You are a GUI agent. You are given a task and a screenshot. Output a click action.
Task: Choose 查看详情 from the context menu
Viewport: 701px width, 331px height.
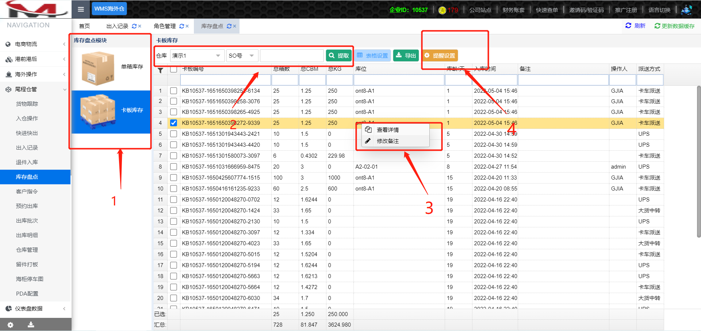pyautogui.click(x=388, y=130)
